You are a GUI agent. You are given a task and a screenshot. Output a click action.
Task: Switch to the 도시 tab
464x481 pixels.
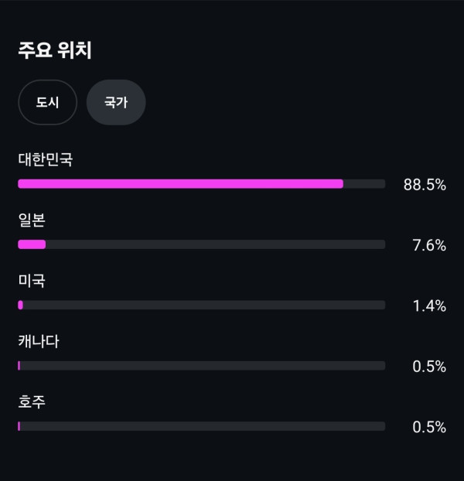pos(47,102)
